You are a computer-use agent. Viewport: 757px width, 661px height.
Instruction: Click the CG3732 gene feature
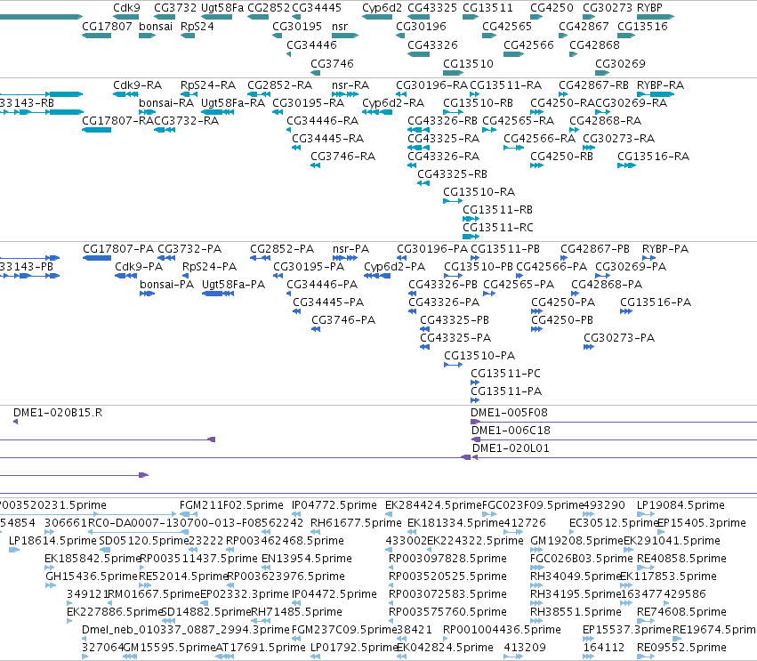(165, 17)
